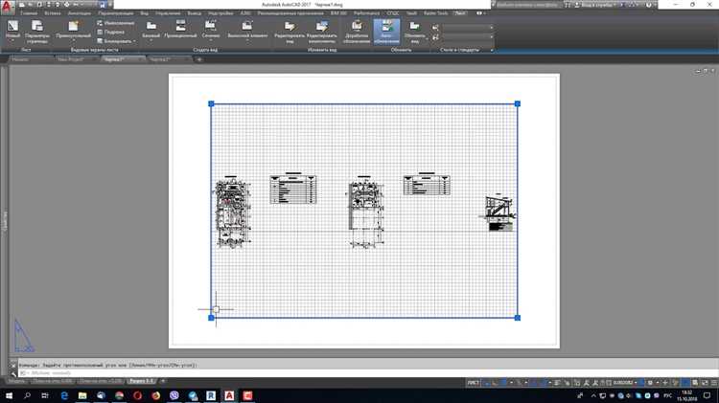Select the Сечение (Section) view tool
The image size is (719, 403).
[211, 30]
